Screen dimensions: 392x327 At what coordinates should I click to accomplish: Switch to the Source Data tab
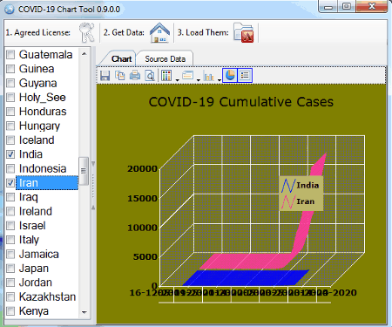click(x=165, y=59)
